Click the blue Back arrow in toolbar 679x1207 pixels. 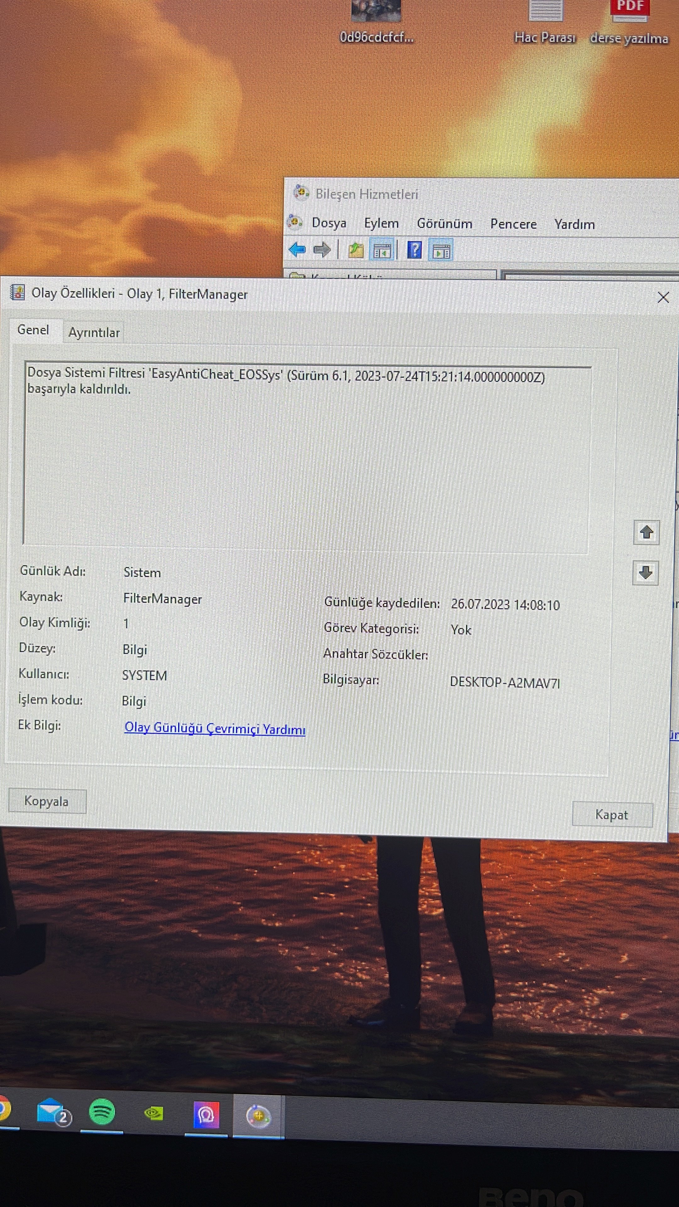pyautogui.click(x=298, y=250)
